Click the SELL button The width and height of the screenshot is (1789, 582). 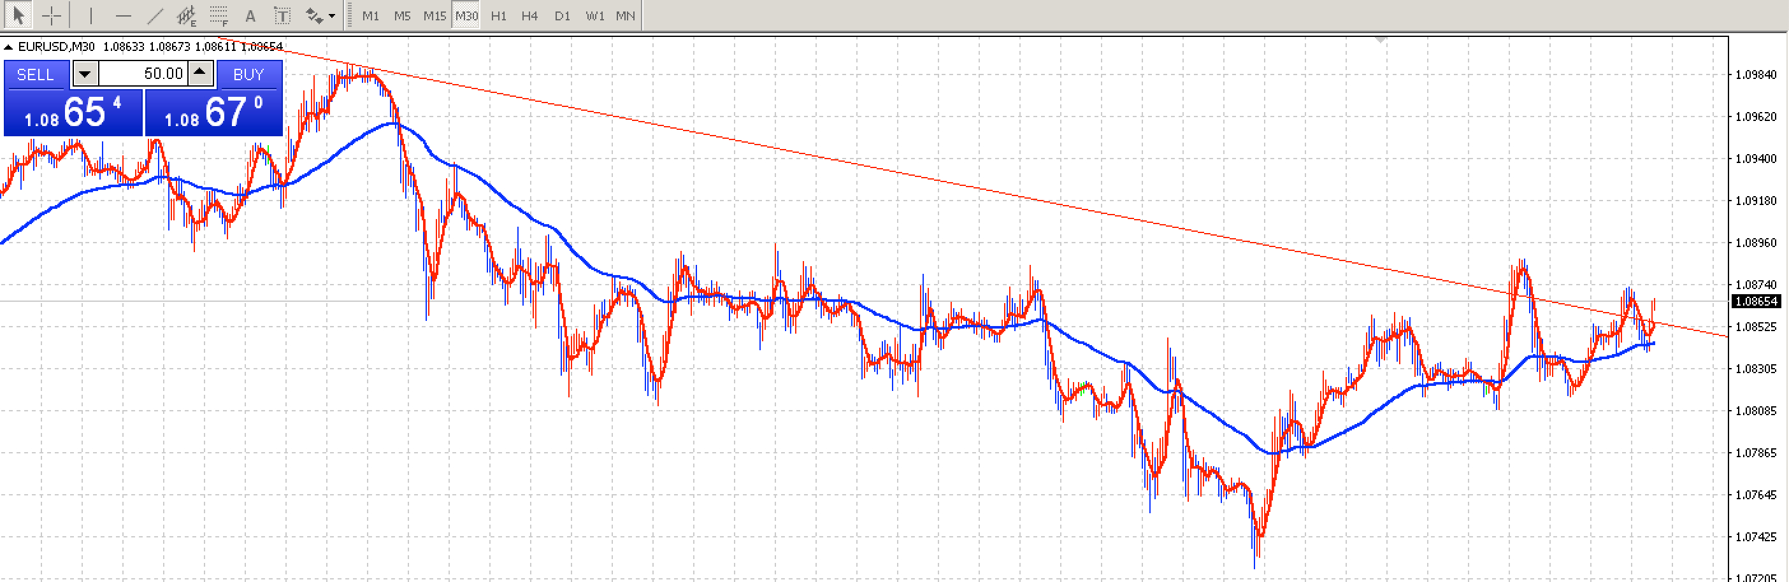point(36,75)
